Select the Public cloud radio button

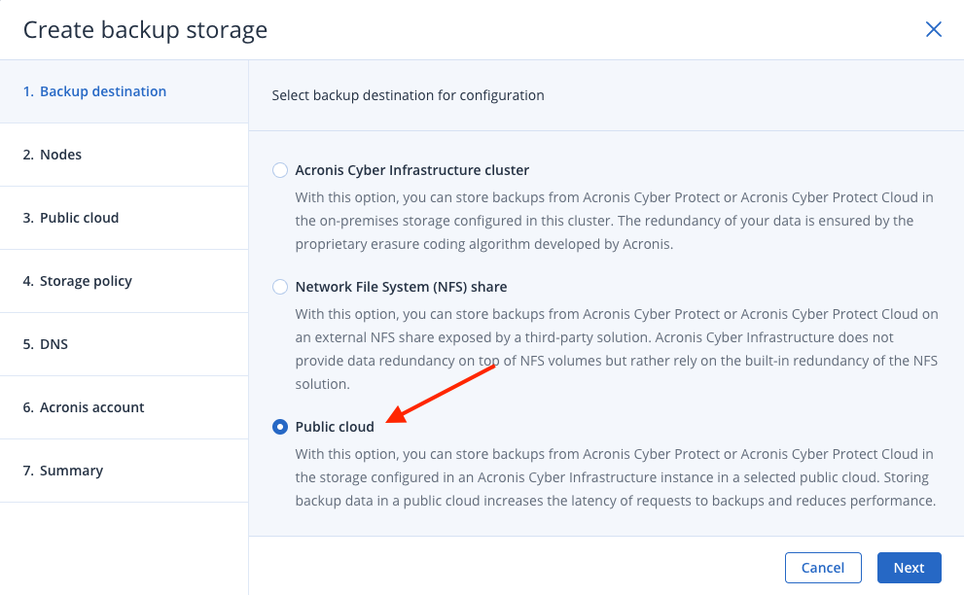pos(280,427)
